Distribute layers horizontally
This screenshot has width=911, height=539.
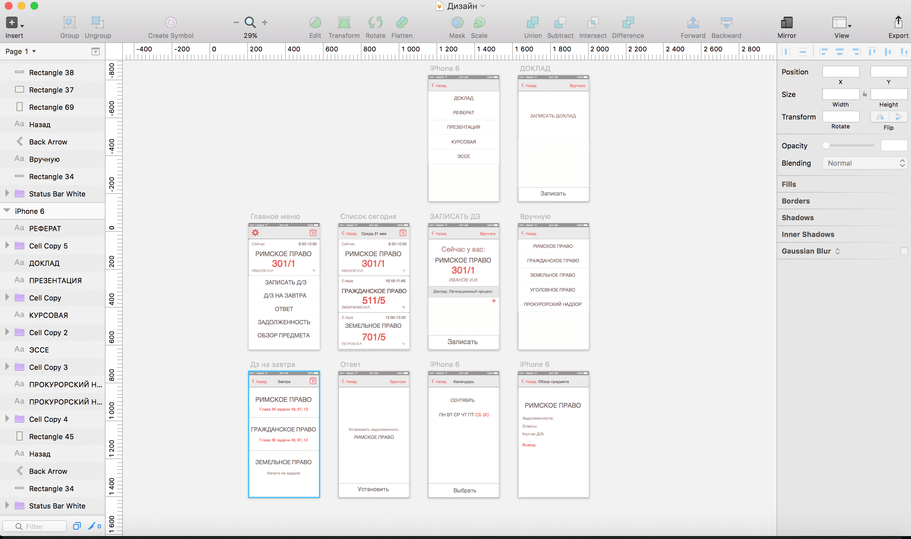786,52
